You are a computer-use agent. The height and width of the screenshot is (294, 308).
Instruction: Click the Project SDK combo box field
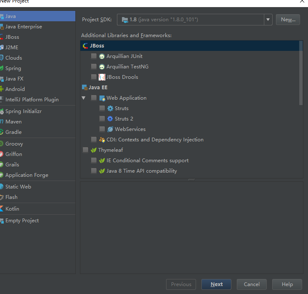coord(195,20)
